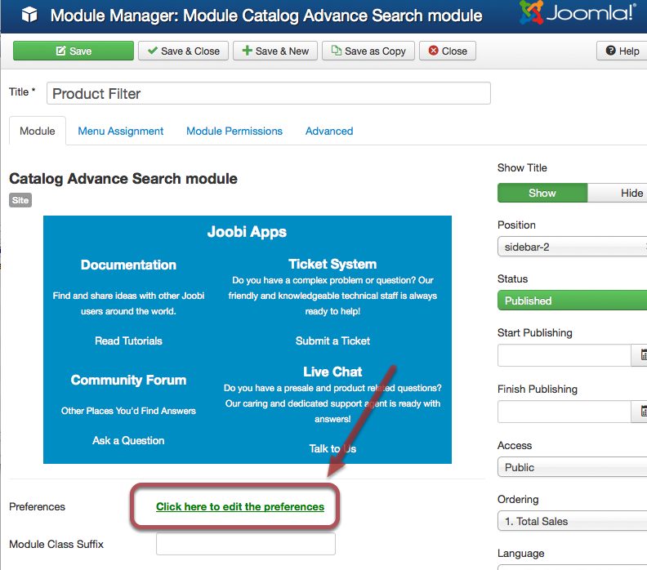
Task: Open the Ordering dropdown showing Total Sales
Action: pos(573,521)
